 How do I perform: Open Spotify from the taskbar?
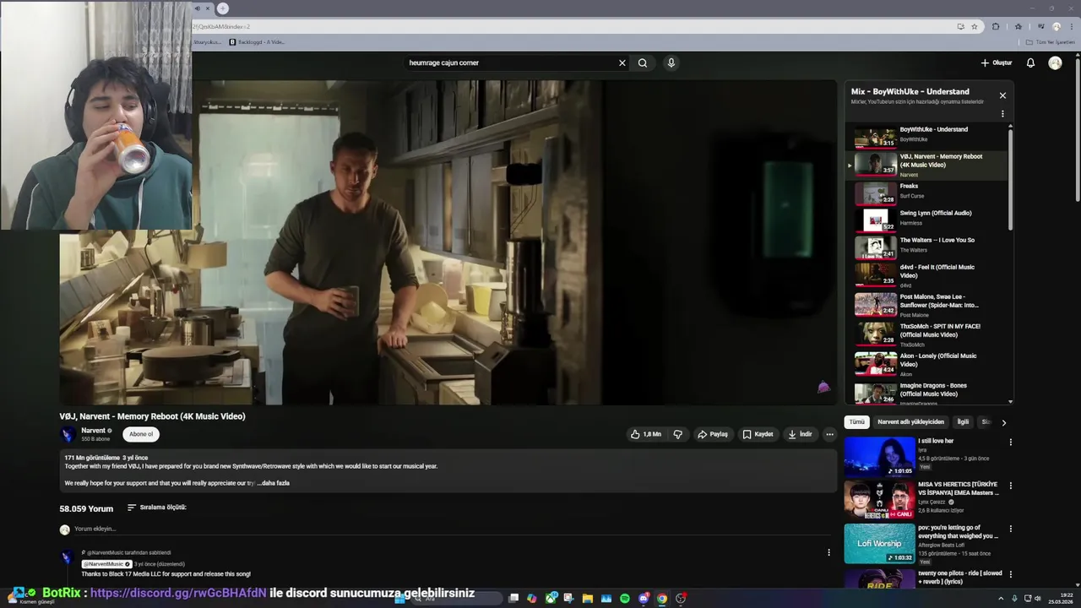(625, 598)
